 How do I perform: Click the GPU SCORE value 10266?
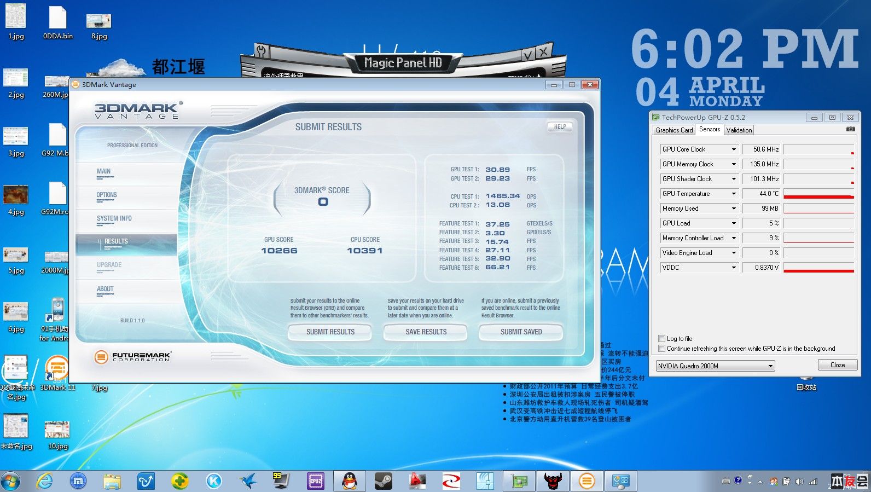pyautogui.click(x=279, y=251)
